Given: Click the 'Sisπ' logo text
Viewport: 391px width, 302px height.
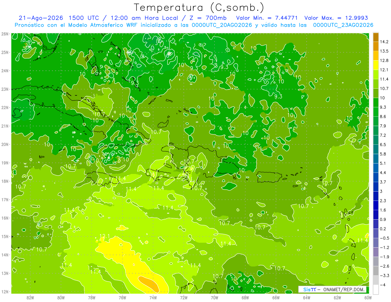Looking at the screenshot, I should tap(309, 290).
